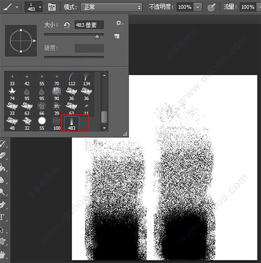Pick the star 74 brush preset
261x263 pixels.
click(12, 94)
